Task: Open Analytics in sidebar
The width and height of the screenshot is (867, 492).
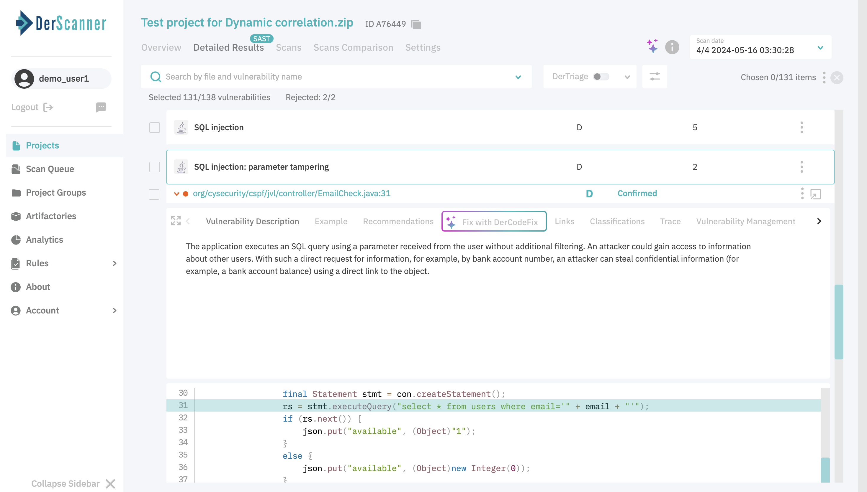Action: pos(45,240)
